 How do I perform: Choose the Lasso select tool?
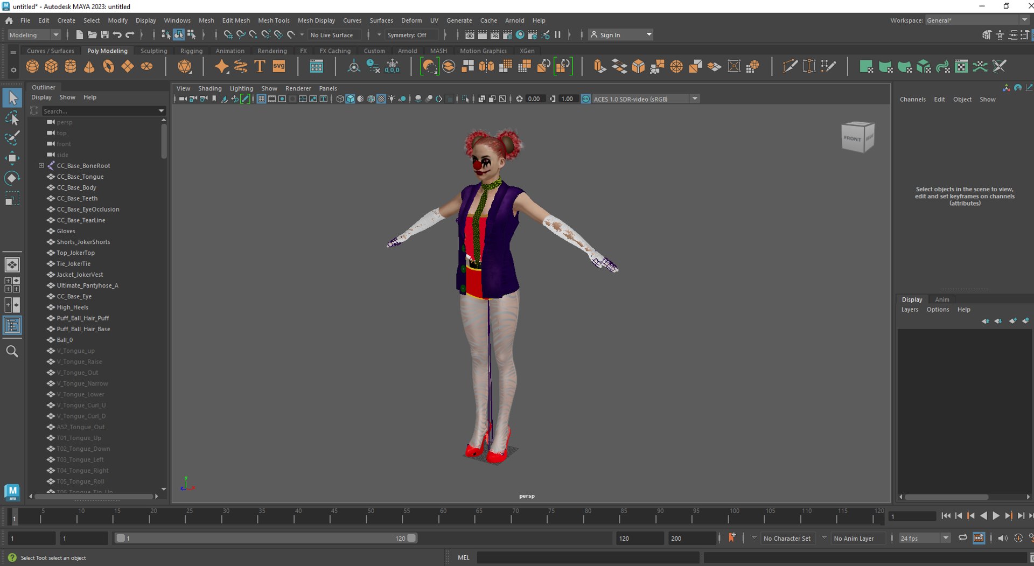click(12, 118)
